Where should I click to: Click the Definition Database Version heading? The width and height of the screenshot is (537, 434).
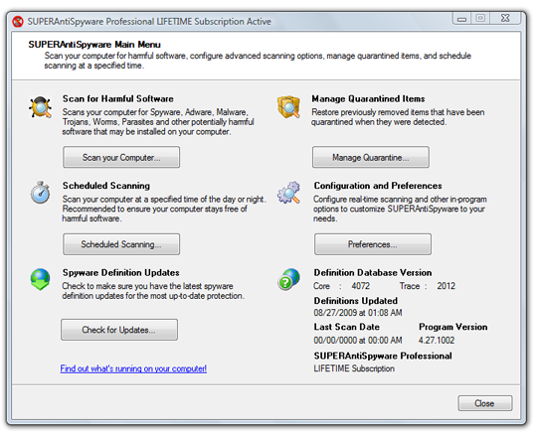[x=373, y=272]
